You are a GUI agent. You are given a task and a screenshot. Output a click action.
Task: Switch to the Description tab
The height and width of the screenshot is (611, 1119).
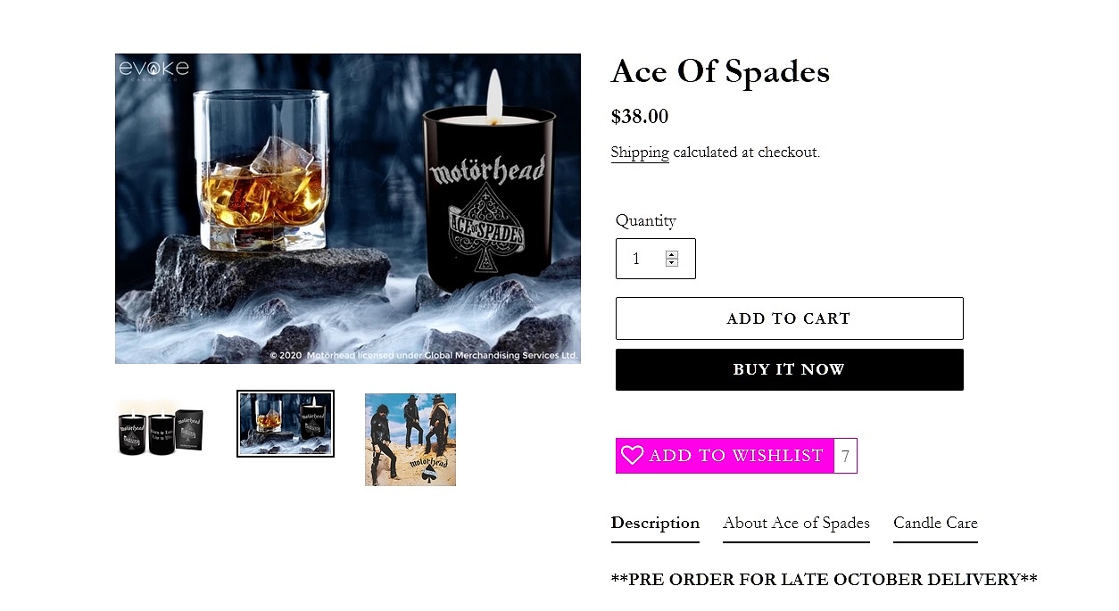coord(655,524)
